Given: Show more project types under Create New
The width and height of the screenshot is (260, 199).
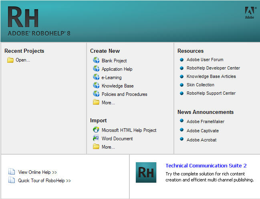Looking at the screenshot, I should (108, 103).
